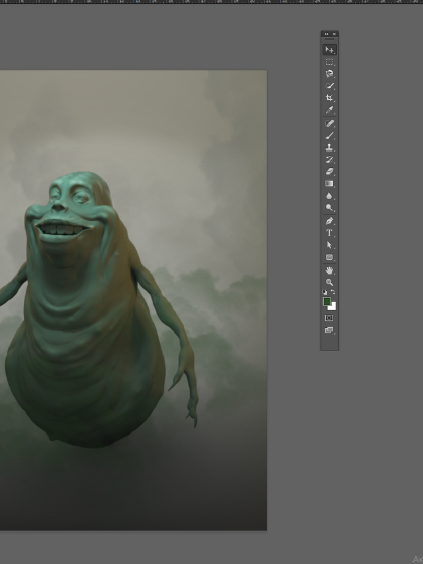Select the Polygonal Lasso tool
This screenshot has height=564, width=423.
pos(330,74)
